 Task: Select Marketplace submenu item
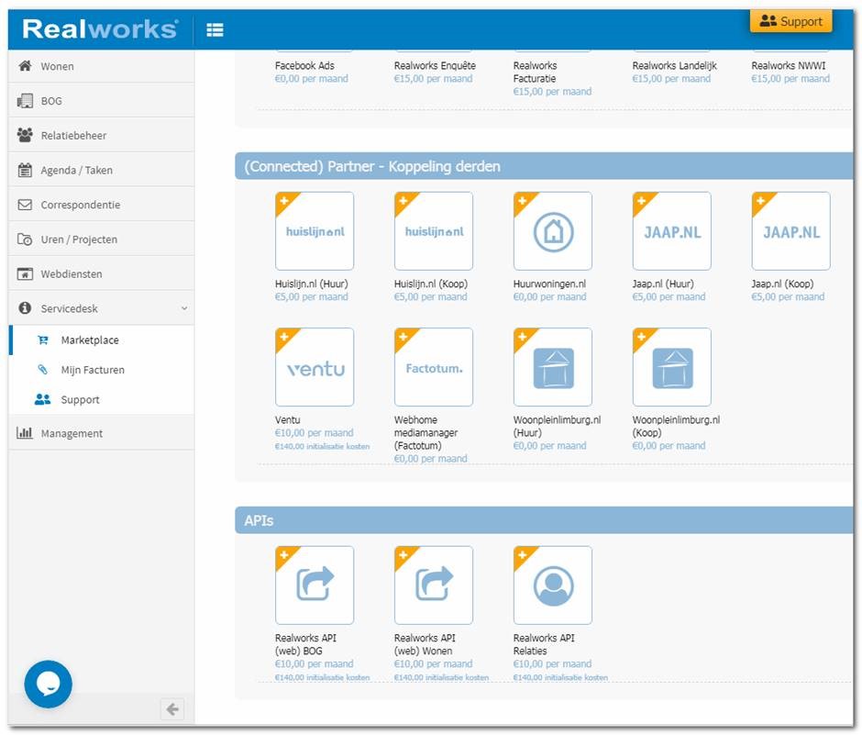click(x=103, y=340)
